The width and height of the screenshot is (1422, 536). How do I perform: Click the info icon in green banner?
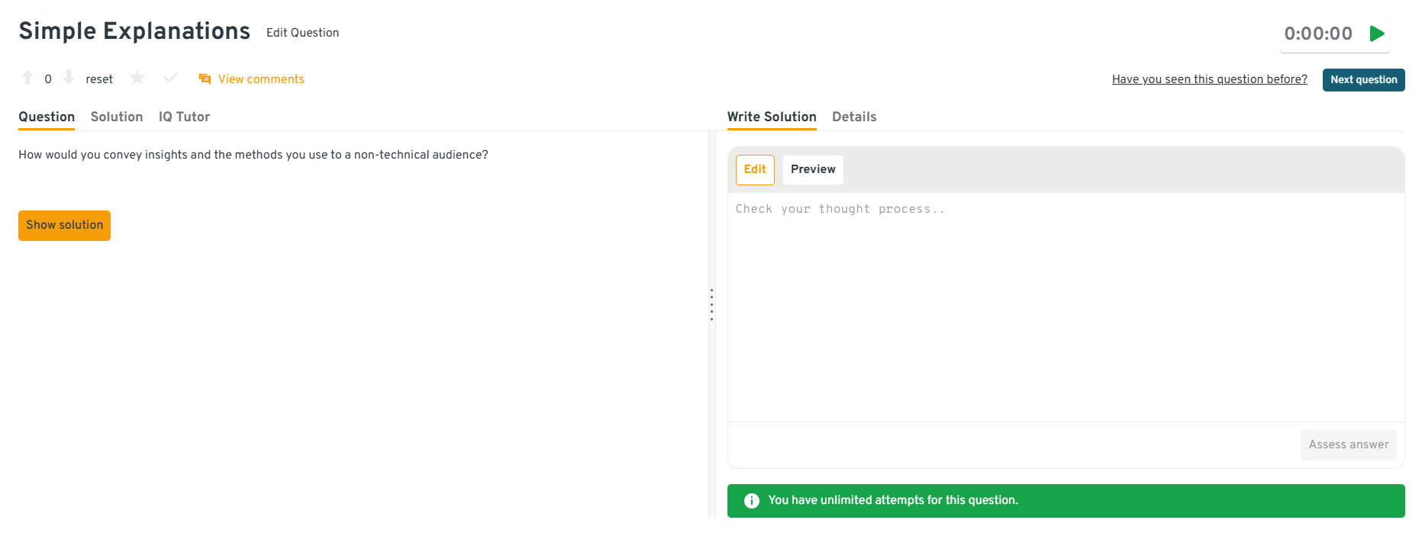pyautogui.click(x=752, y=501)
